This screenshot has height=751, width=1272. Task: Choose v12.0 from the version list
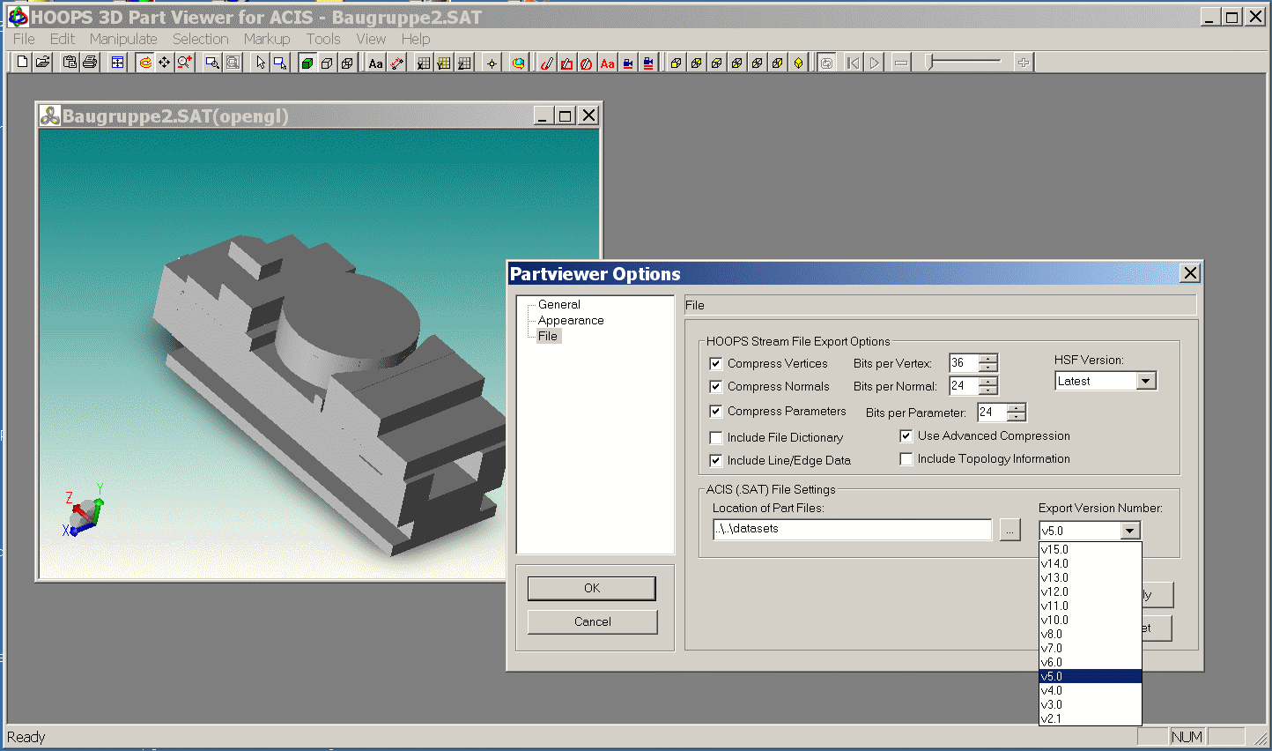coord(1090,591)
